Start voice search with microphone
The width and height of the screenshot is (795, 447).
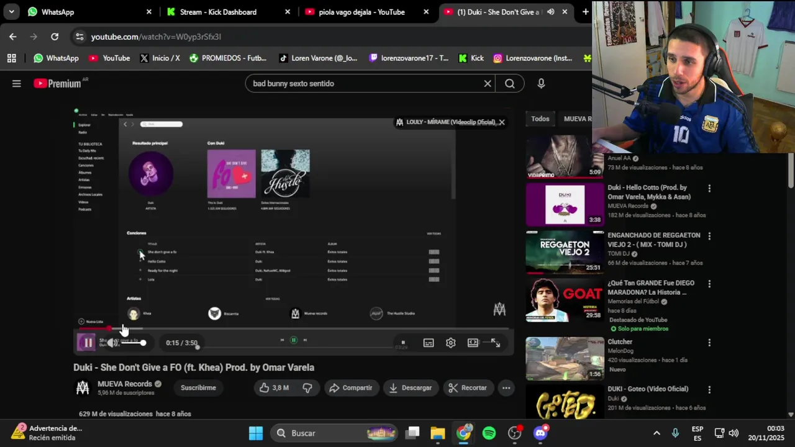click(541, 83)
